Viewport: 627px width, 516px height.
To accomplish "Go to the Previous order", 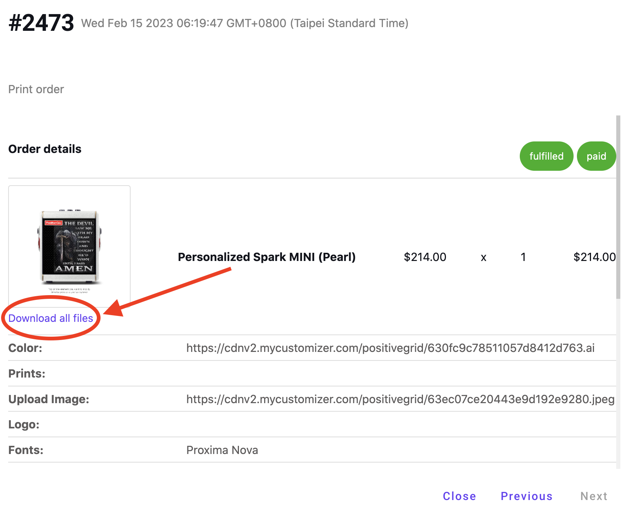I will (526, 496).
